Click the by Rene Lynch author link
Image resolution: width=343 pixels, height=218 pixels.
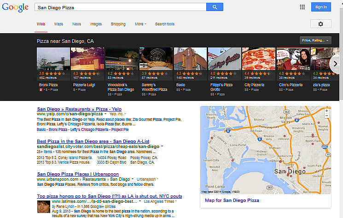coord(63,206)
